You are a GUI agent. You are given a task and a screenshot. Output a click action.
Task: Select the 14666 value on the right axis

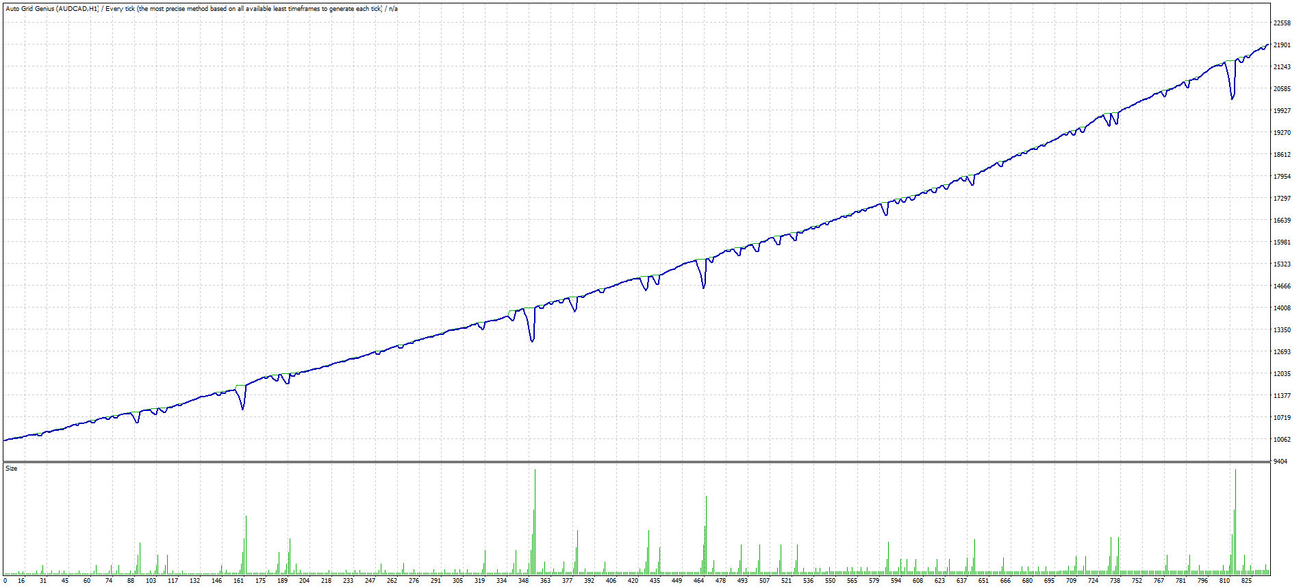coord(1282,286)
